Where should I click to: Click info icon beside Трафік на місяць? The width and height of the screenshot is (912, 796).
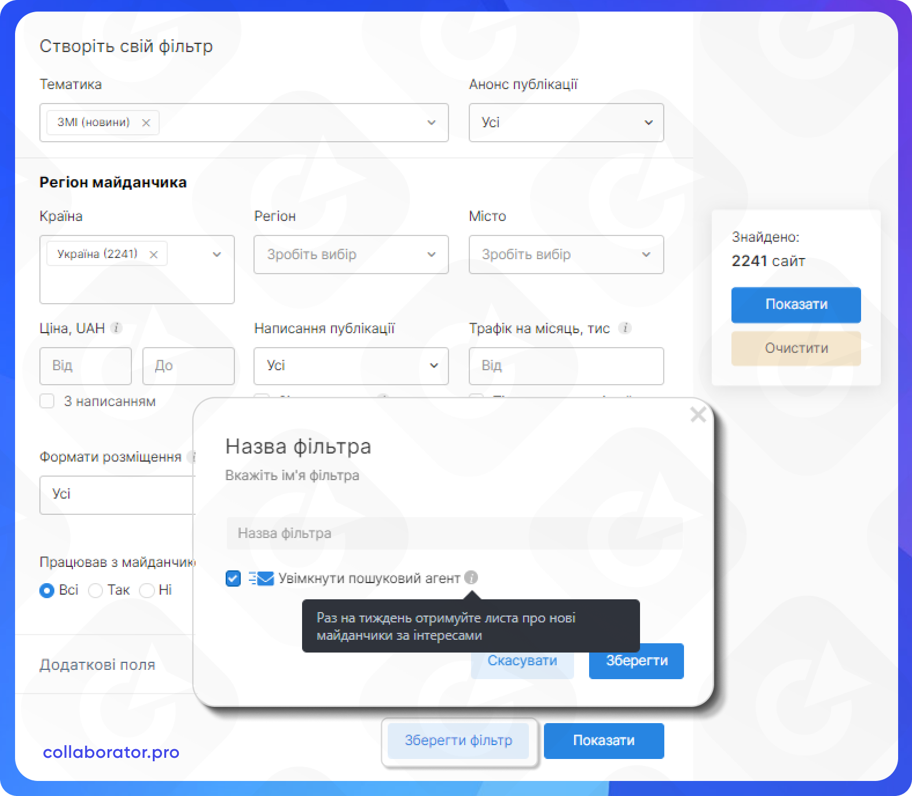[624, 328]
